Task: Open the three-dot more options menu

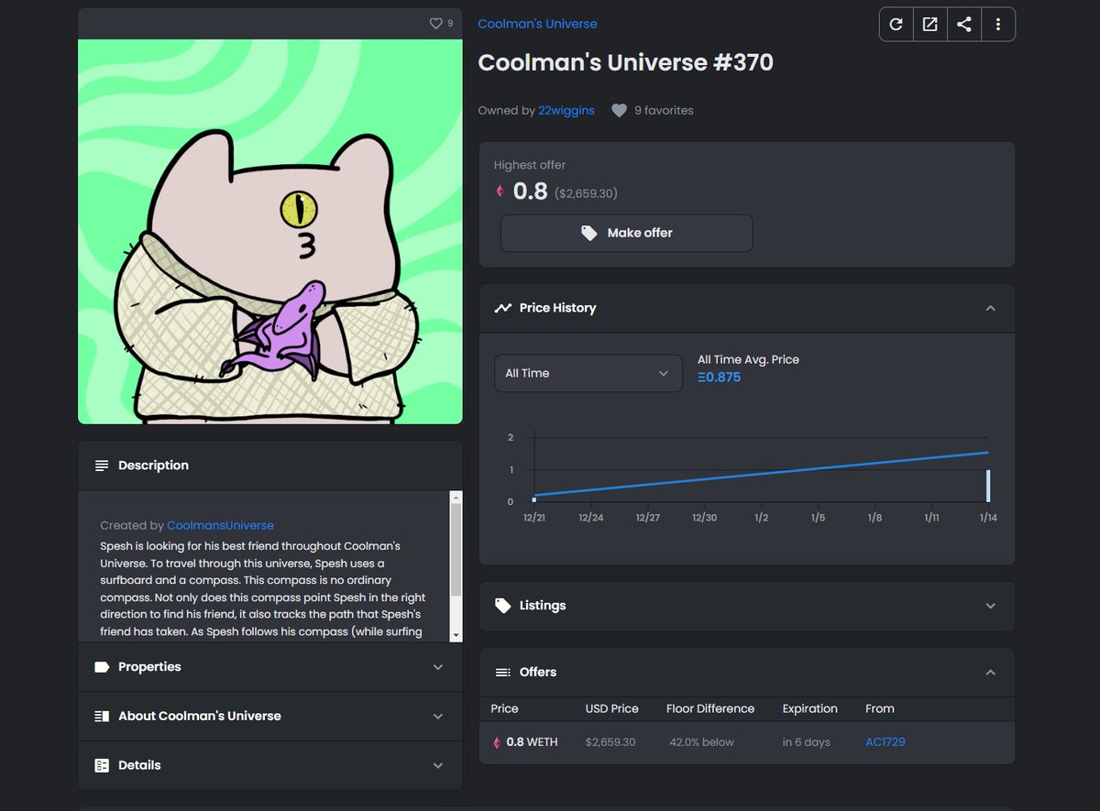Action: 998,25
